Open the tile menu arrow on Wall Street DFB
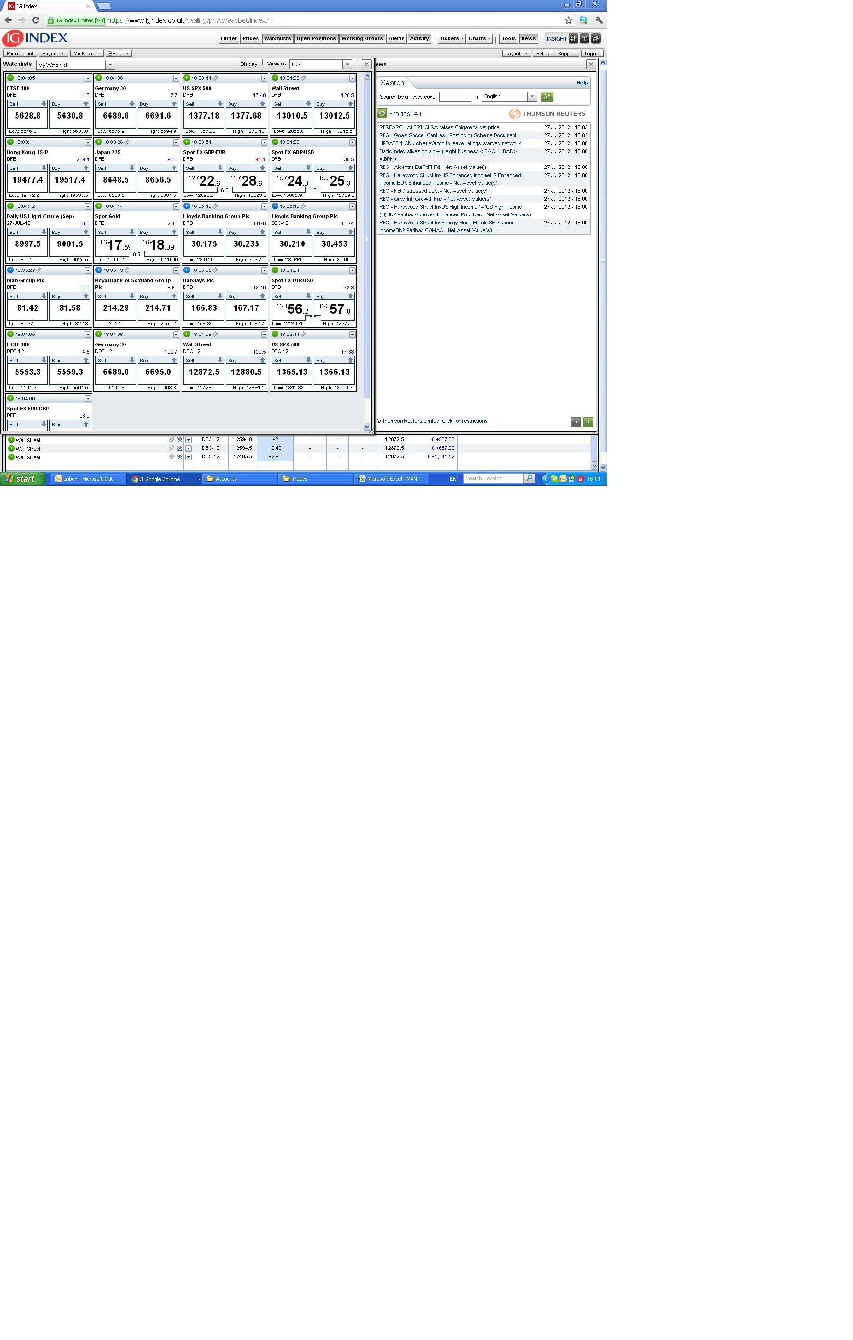 click(352, 78)
